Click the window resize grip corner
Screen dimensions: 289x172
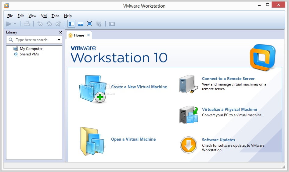click(283, 167)
